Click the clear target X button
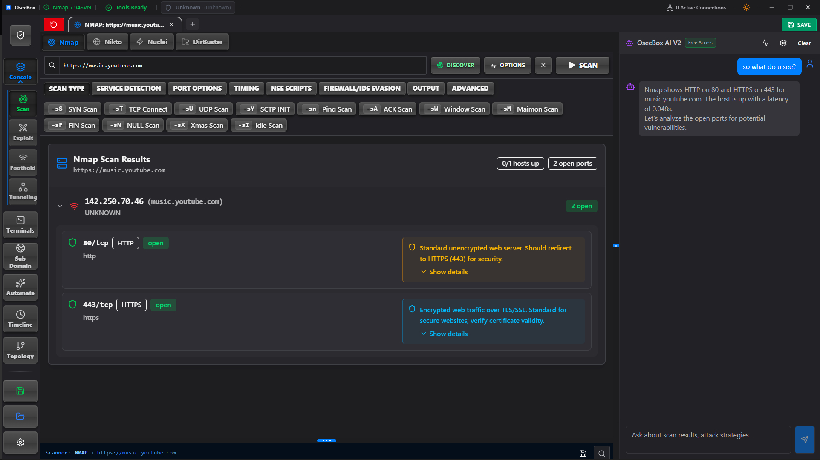This screenshot has height=460, width=820. click(x=543, y=65)
